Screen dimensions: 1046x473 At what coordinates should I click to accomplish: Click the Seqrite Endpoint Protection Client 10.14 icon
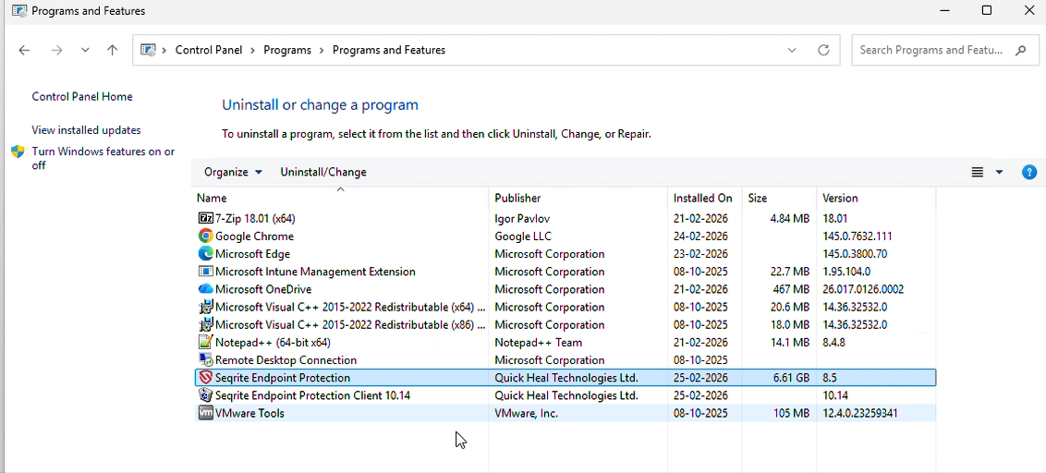point(205,395)
